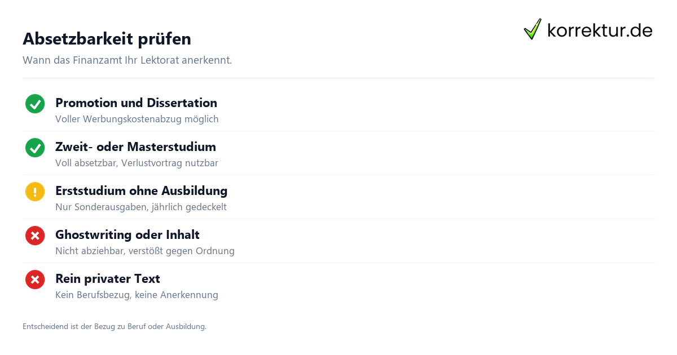Screen dimensions: 677x355
Task: Click the green checkmark beside Zweit- oder Masterstudium
Action: pos(35,148)
